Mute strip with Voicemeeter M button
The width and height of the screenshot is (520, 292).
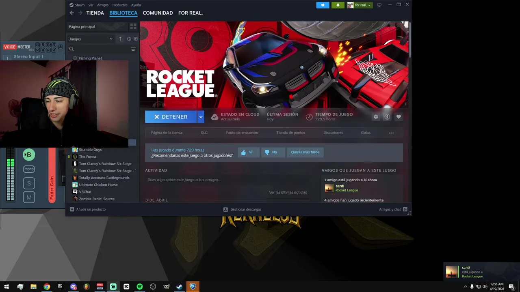29,198
